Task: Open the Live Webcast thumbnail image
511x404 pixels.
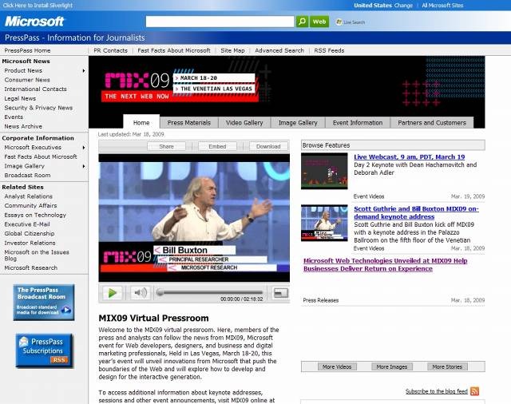Action: pos(324,171)
